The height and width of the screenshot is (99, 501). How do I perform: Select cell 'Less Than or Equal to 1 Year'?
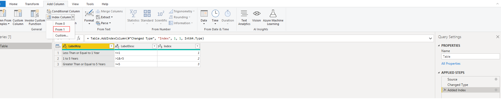point(88,53)
